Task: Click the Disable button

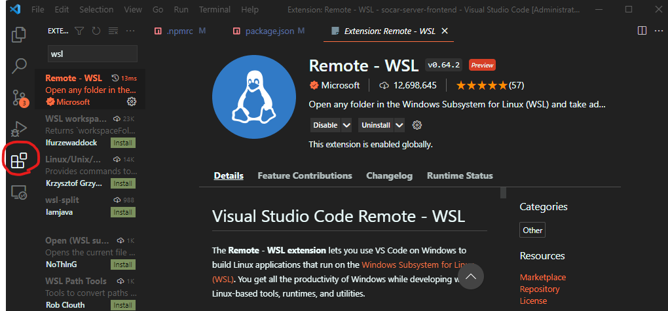Action: click(325, 125)
